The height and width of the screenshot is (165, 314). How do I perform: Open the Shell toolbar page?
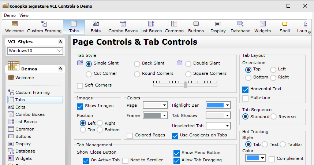pyautogui.click(x=285, y=27)
